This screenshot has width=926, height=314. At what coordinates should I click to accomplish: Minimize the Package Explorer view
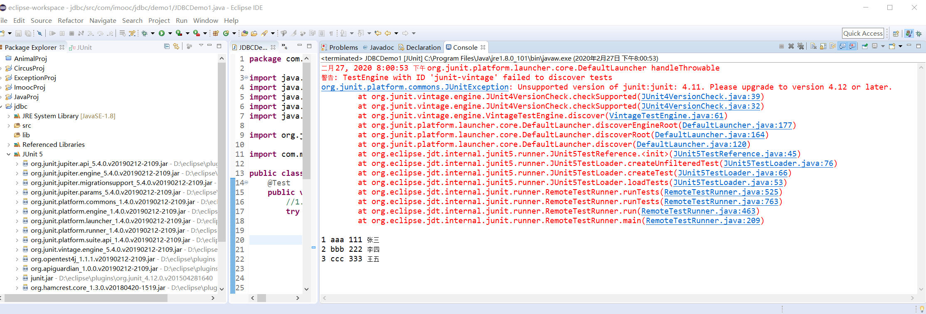[209, 45]
